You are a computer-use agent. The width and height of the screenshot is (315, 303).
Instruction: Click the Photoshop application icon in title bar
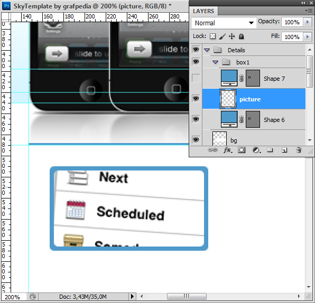coord(6,6)
